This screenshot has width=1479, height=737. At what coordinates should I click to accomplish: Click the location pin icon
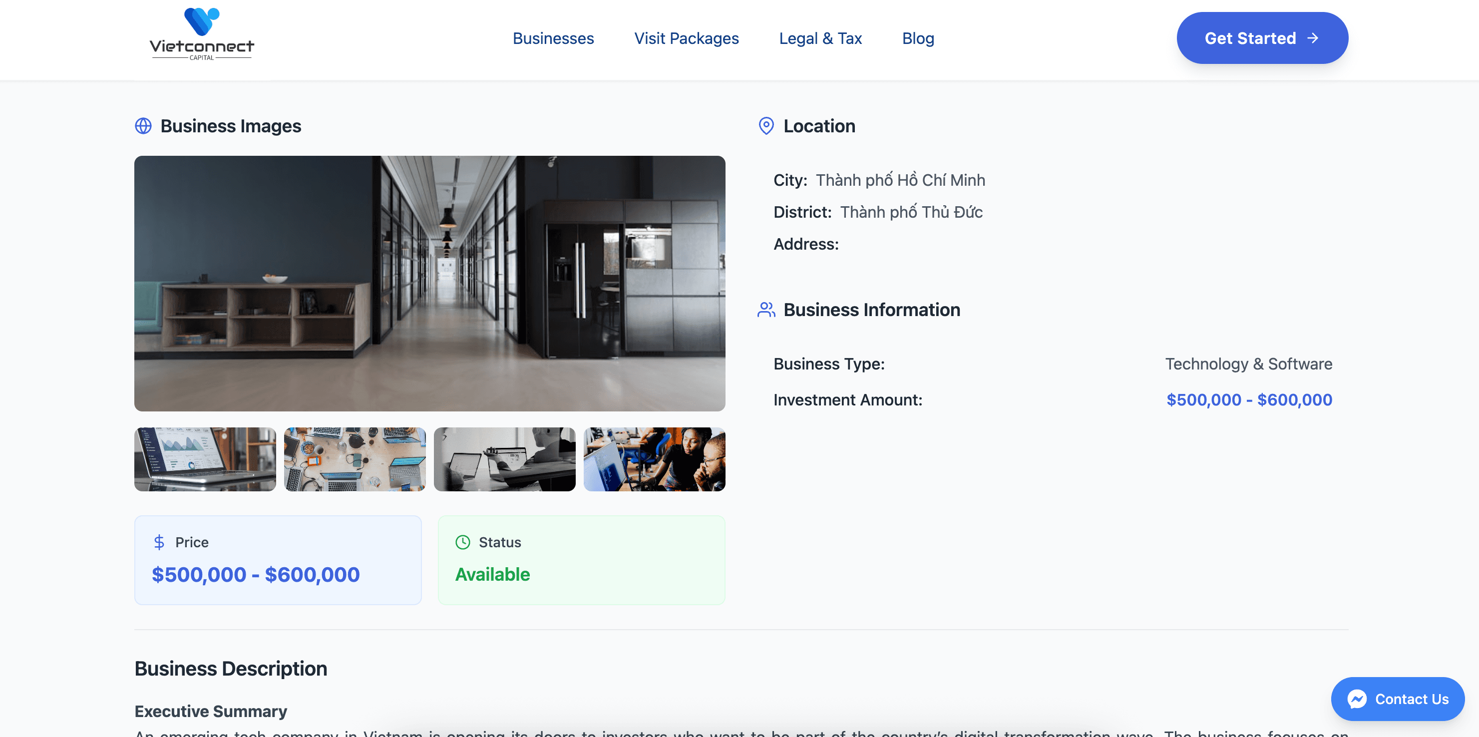pos(766,126)
